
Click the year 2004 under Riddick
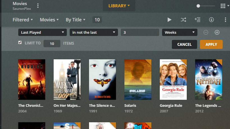[x=22, y=111]
